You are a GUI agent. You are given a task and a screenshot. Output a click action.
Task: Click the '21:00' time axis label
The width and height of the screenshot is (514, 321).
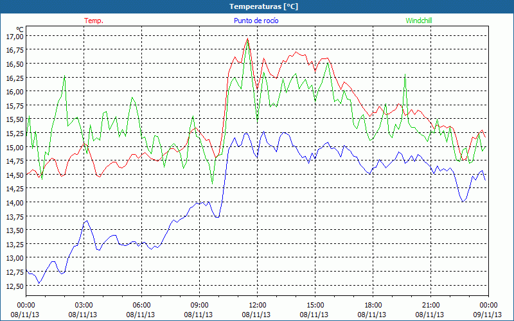tap(430, 306)
